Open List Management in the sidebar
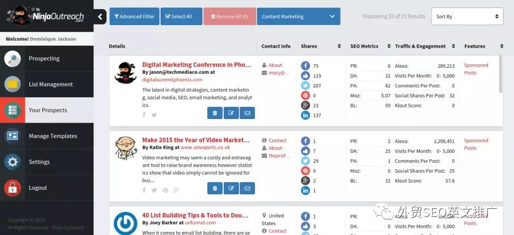The image size is (514, 235). pos(51,84)
